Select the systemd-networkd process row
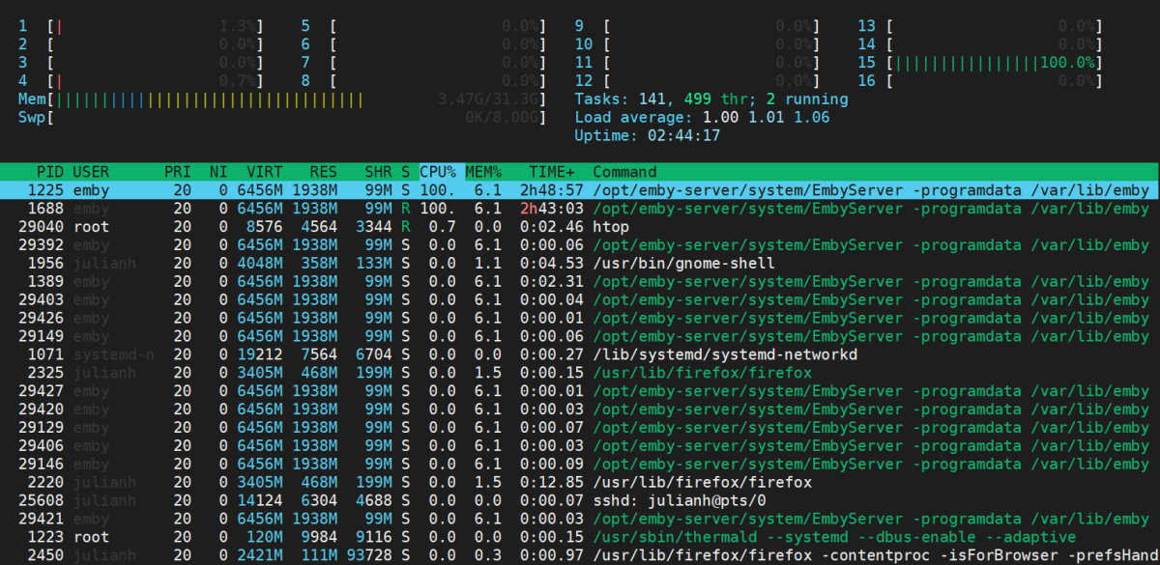 [x=580, y=354]
